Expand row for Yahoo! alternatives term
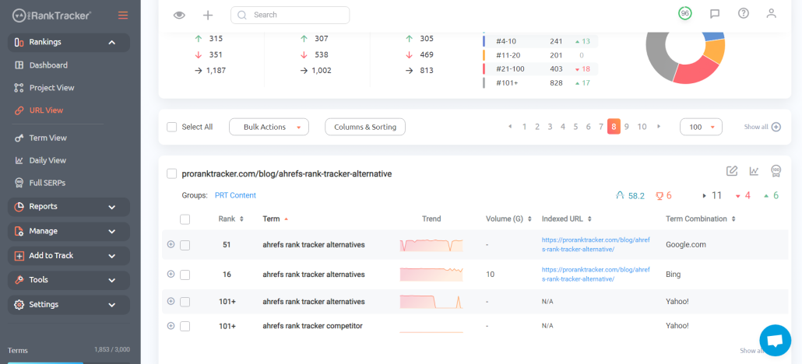802x364 pixels. [x=171, y=301]
